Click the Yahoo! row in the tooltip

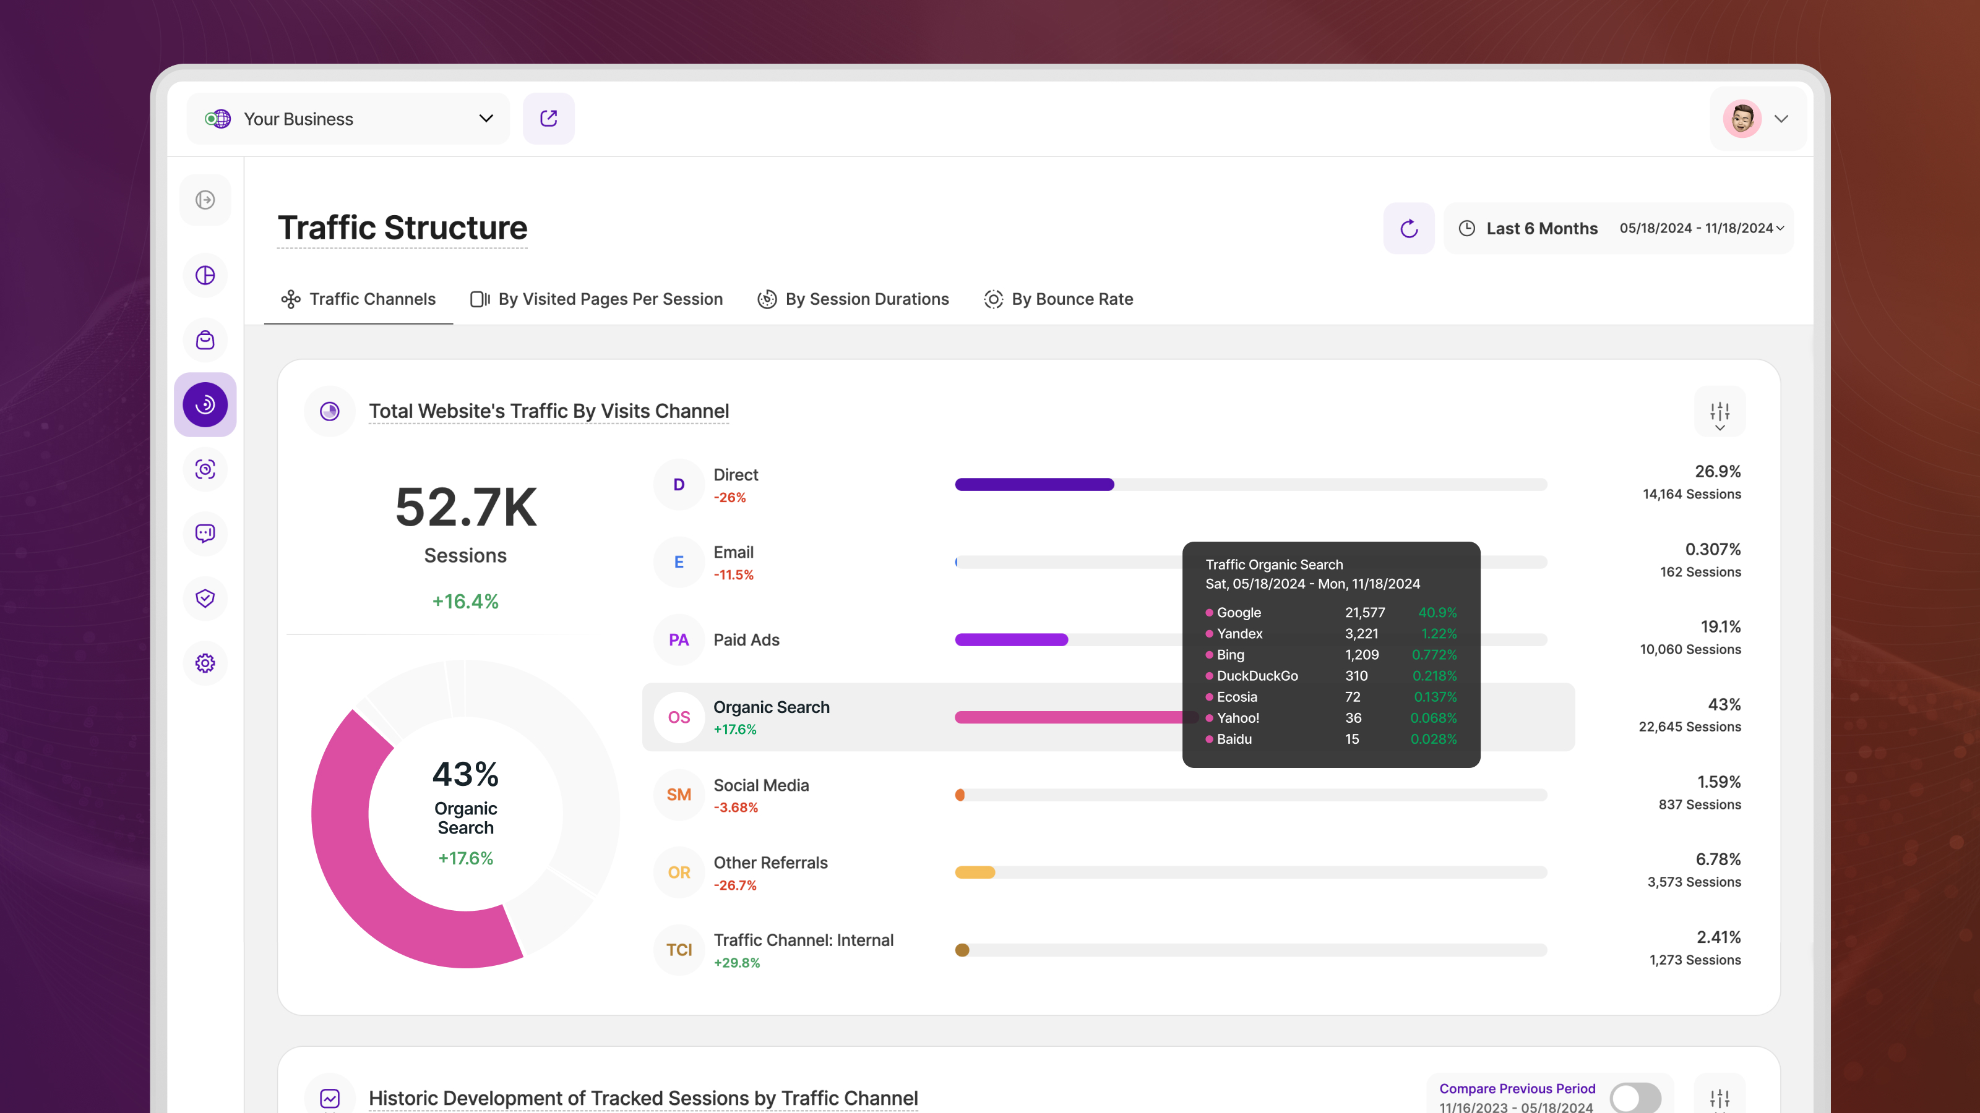1332,718
